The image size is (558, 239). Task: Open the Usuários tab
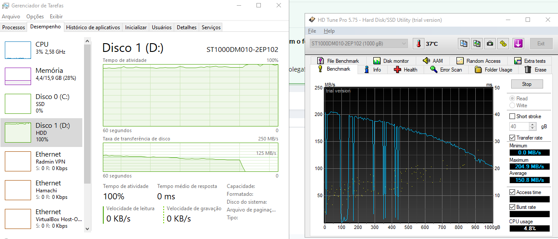pos(161,27)
